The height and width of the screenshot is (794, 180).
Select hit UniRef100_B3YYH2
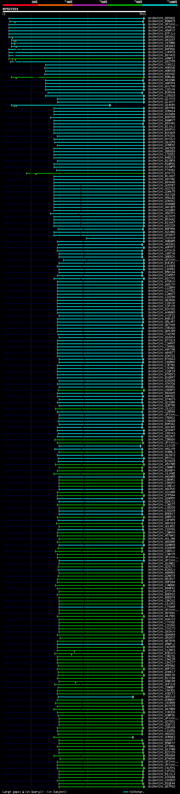(161, 310)
